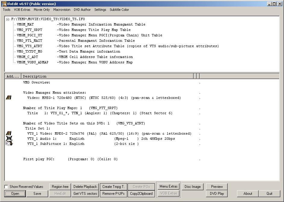Screen dimensions: 284x202
Task: Click the Add... column header
Action: pos(13,76)
